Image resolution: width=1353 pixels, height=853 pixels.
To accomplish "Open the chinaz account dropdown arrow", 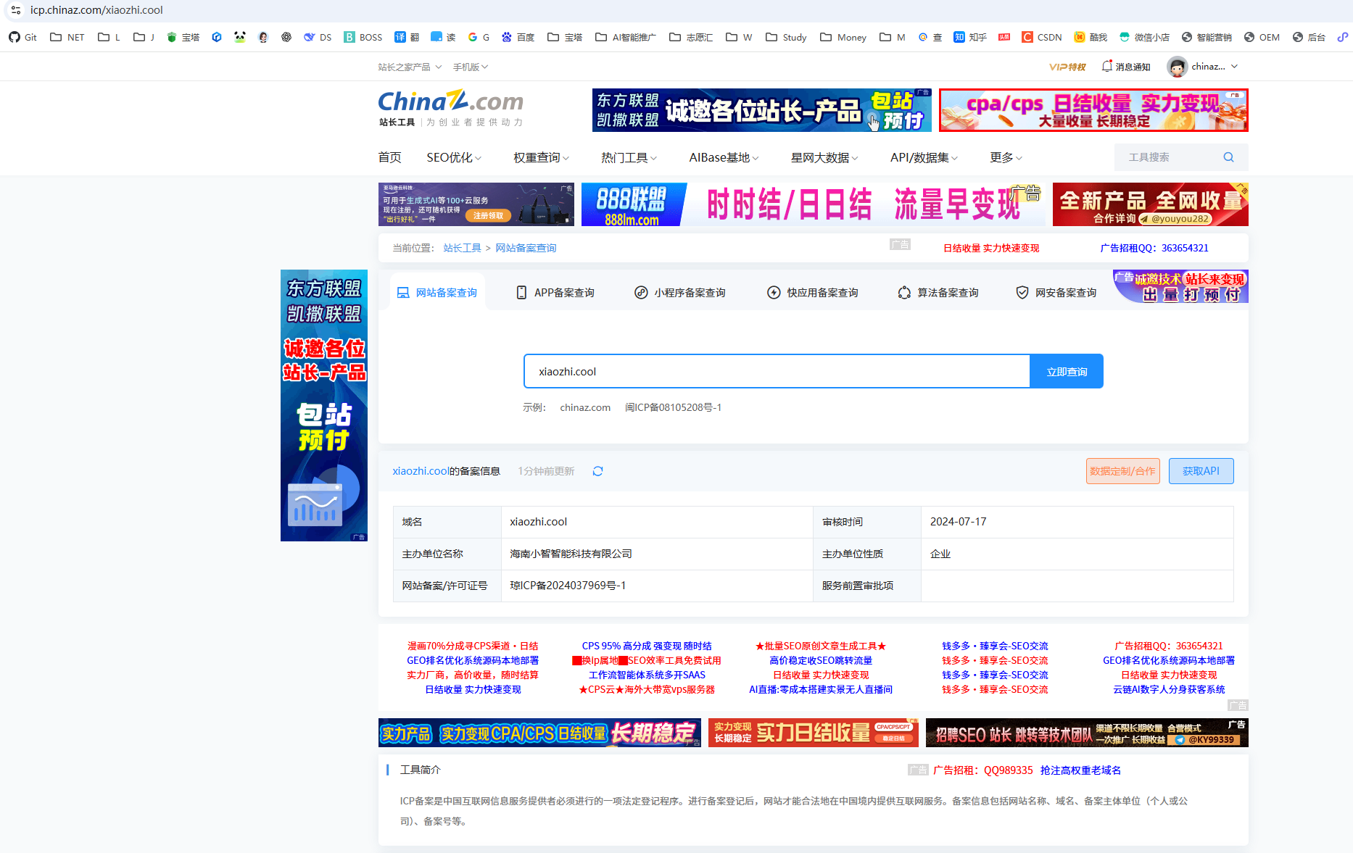I will pyautogui.click(x=1234, y=67).
